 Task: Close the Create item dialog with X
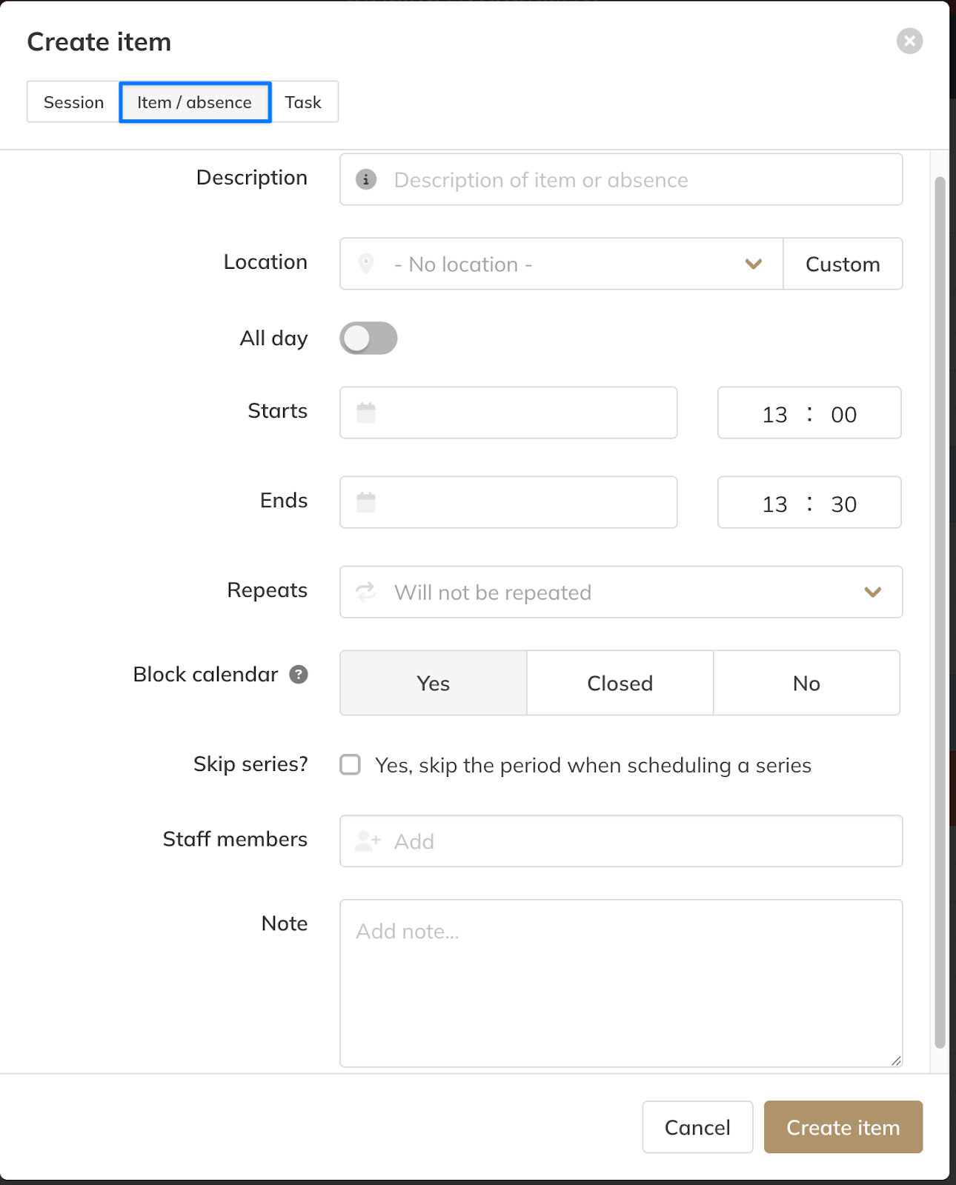click(x=909, y=41)
